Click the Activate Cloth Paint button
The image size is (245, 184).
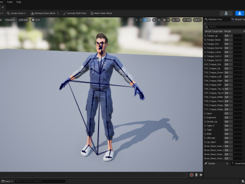tap(75, 13)
